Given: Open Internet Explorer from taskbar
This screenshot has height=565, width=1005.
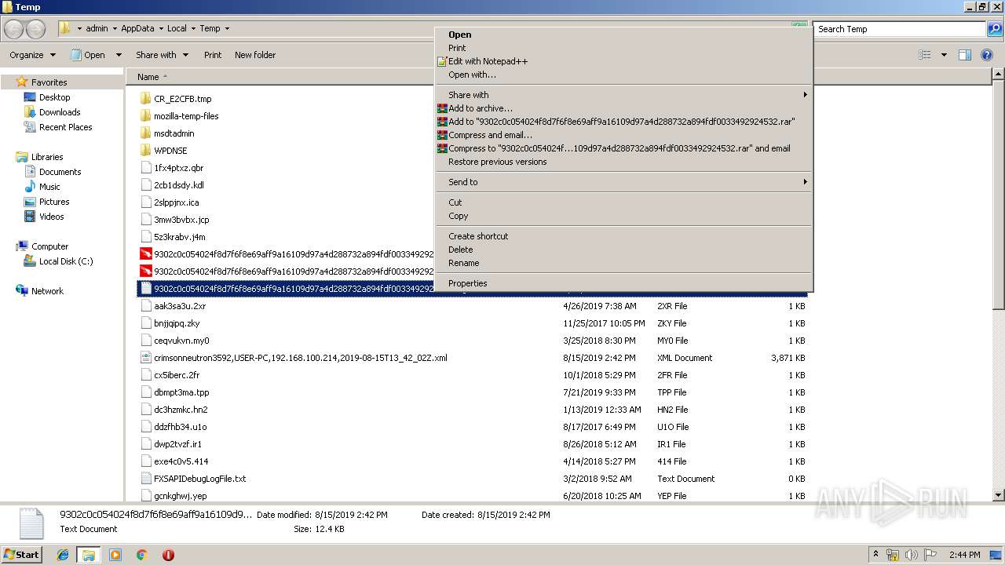Looking at the screenshot, I should (63, 555).
